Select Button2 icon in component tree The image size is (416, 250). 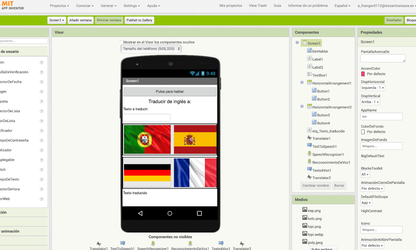[x=314, y=99]
